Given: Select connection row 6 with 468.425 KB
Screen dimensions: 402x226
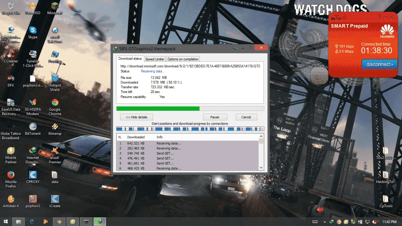Looking at the screenshot, I should 188,168.
